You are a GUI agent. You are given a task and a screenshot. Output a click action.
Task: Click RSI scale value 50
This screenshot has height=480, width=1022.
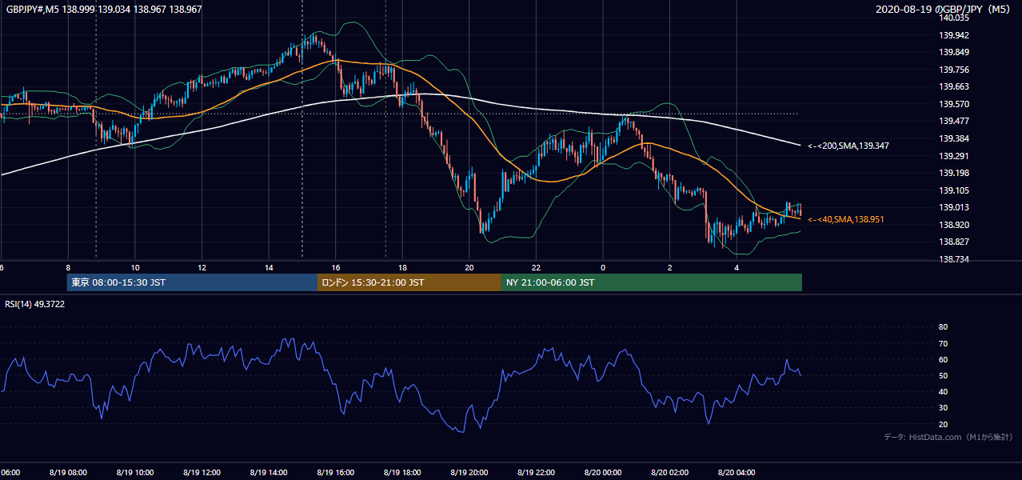[943, 376]
